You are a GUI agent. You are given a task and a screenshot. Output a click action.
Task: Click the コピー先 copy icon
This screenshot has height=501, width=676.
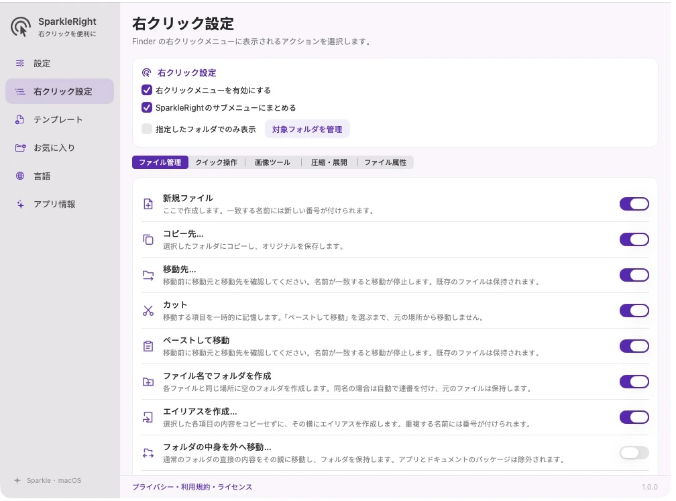point(148,239)
